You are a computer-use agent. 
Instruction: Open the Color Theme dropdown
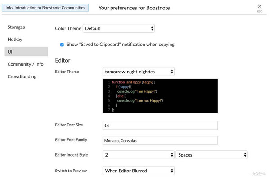point(119,28)
